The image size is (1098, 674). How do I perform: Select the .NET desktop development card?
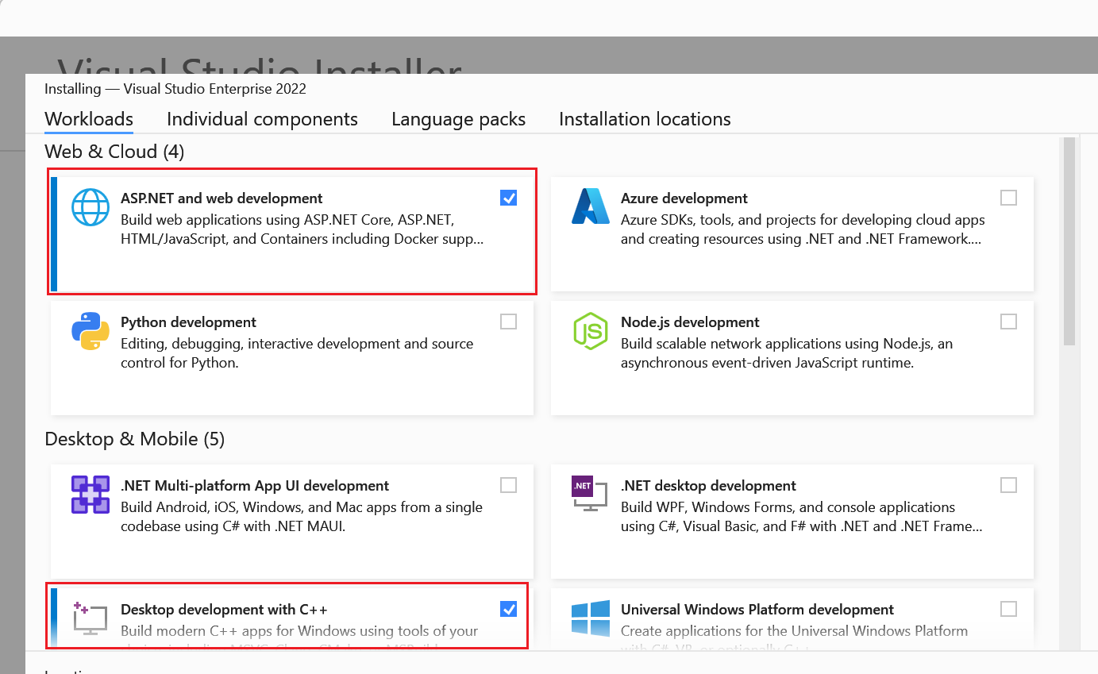792,520
